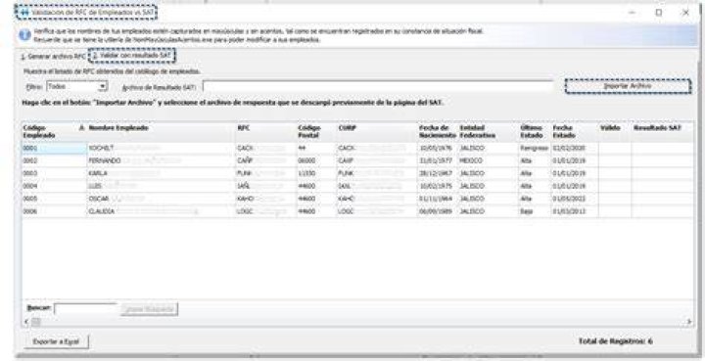This screenshot has width=705, height=361.
Task: Select employee code cell 0001
Action: (x=54, y=148)
